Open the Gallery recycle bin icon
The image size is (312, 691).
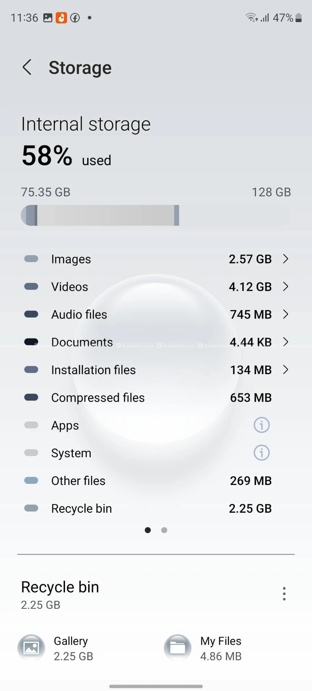click(x=31, y=648)
